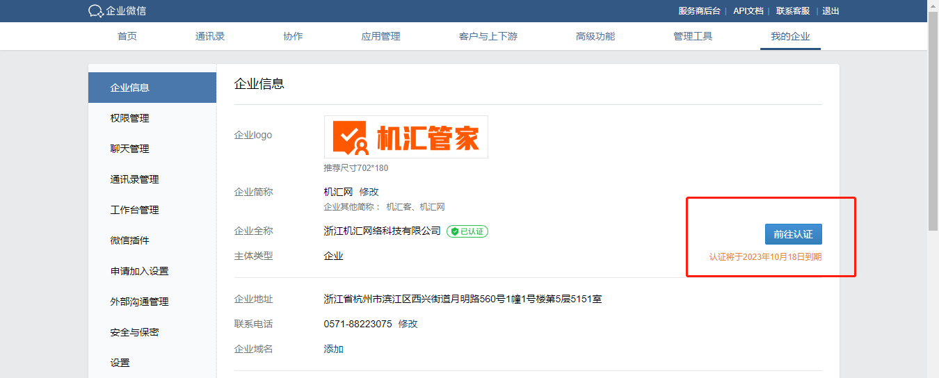Click the green 已认证 verified badge
Image resolution: width=939 pixels, height=378 pixels.
467,231
